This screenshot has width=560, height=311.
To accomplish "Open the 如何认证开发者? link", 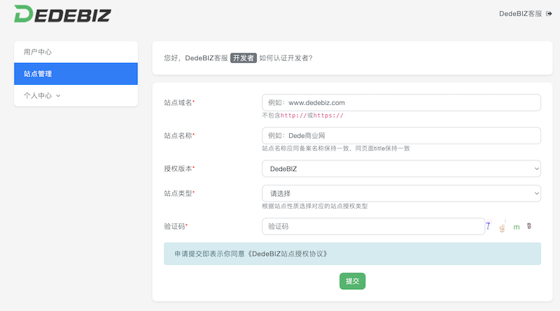I will tap(286, 58).
